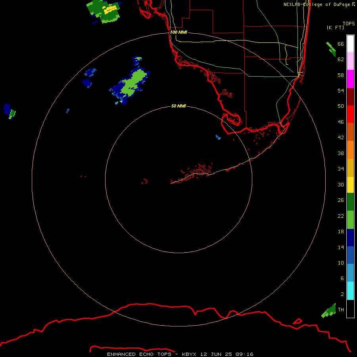Click the "34" legend value
The height and width of the screenshot is (357, 357).
(x=341, y=169)
